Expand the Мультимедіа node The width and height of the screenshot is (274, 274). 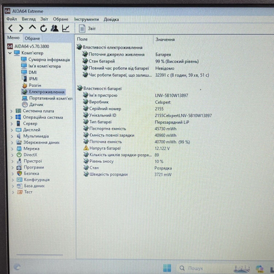pos(12,137)
